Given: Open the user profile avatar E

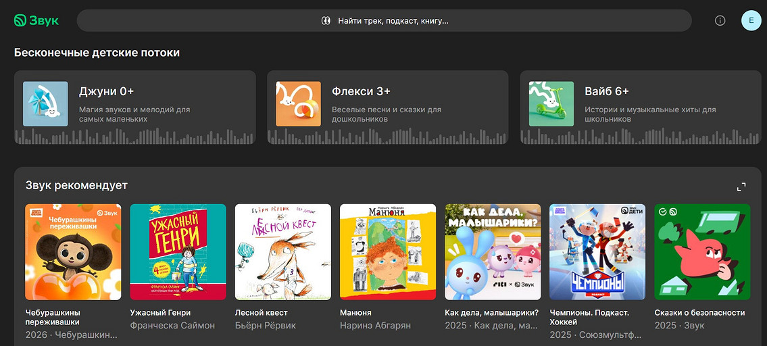Looking at the screenshot, I should pyautogui.click(x=751, y=20).
